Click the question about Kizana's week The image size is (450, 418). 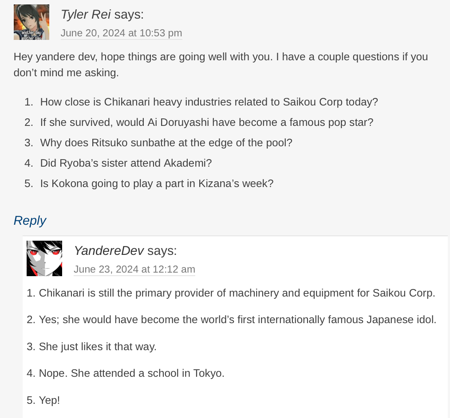coord(157,184)
